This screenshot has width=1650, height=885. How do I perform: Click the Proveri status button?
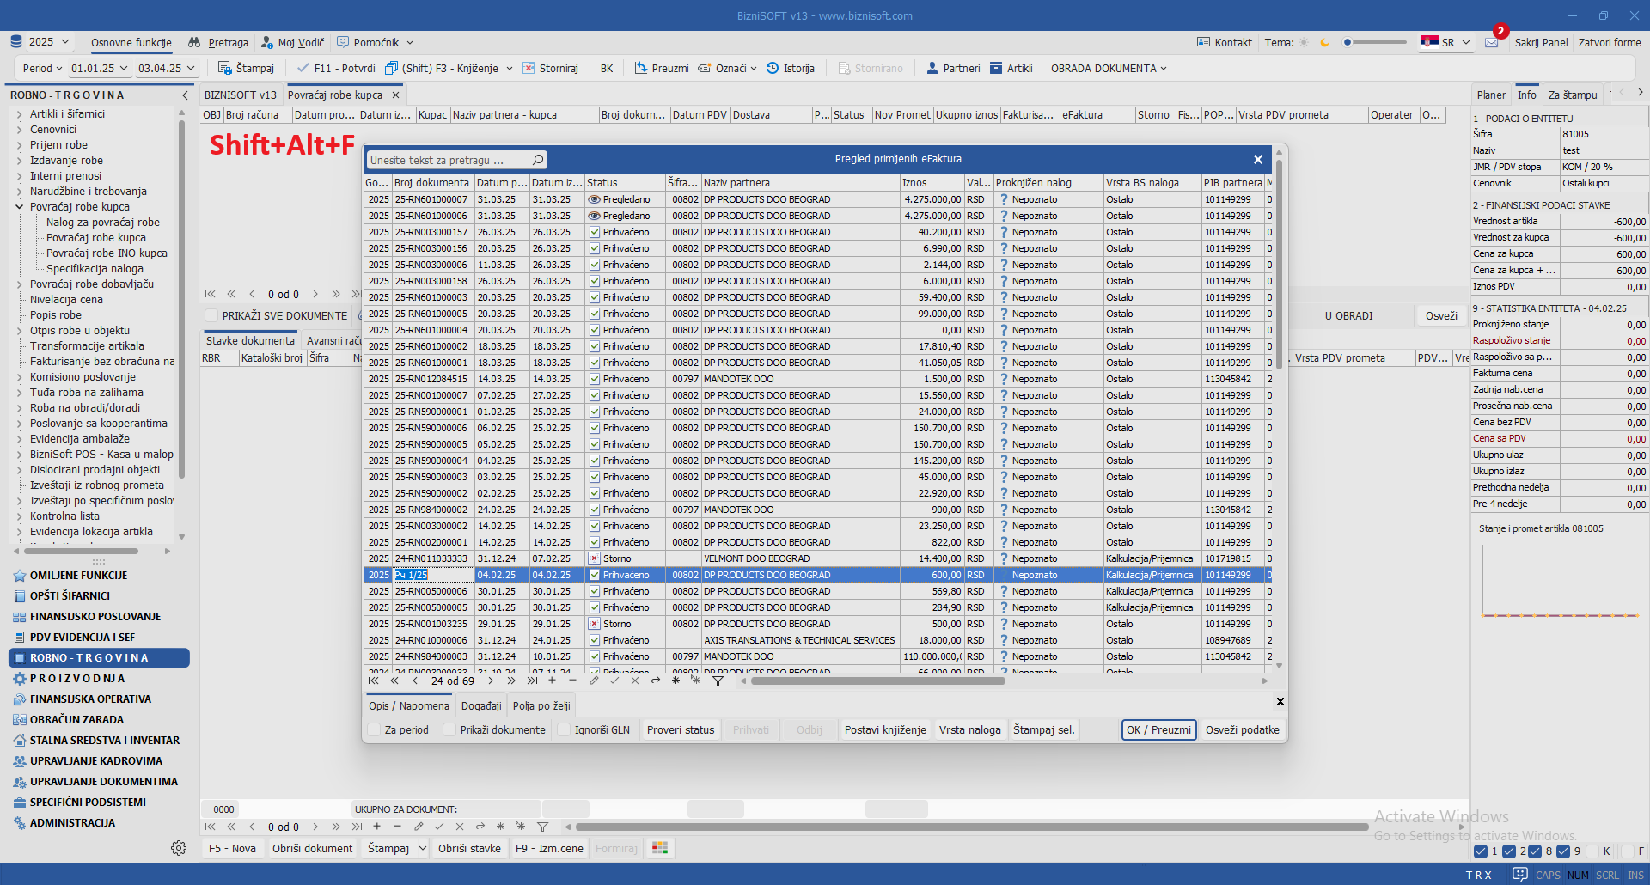tap(680, 729)
